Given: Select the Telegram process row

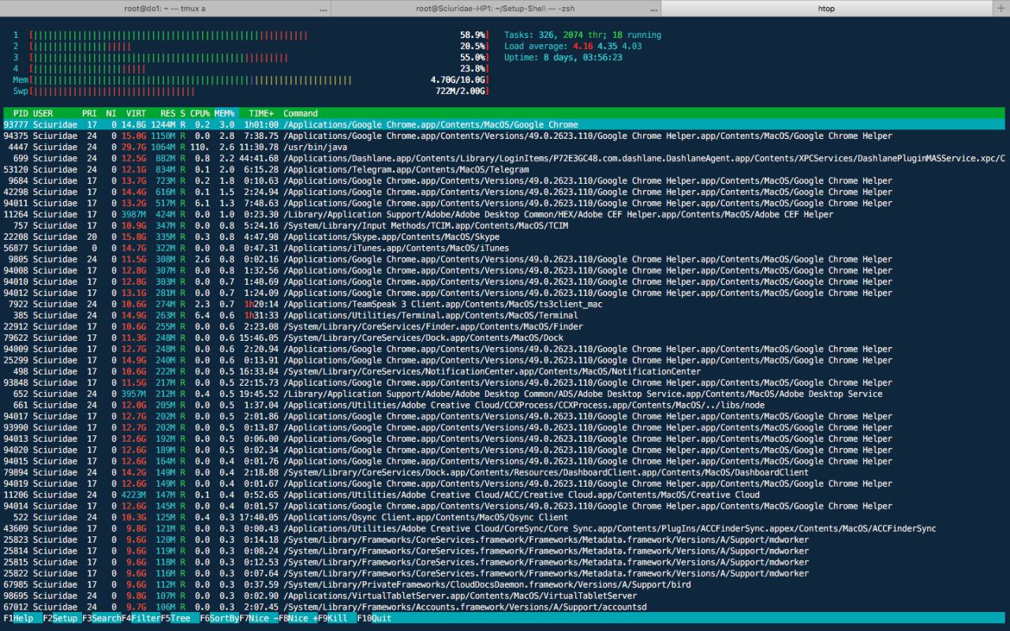Looking at the screenshot, I should tap(505, 170).
